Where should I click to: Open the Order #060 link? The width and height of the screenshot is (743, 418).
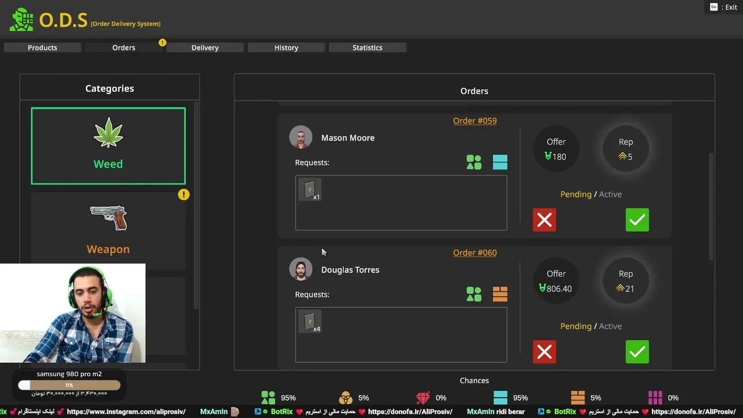pos(475,253)
